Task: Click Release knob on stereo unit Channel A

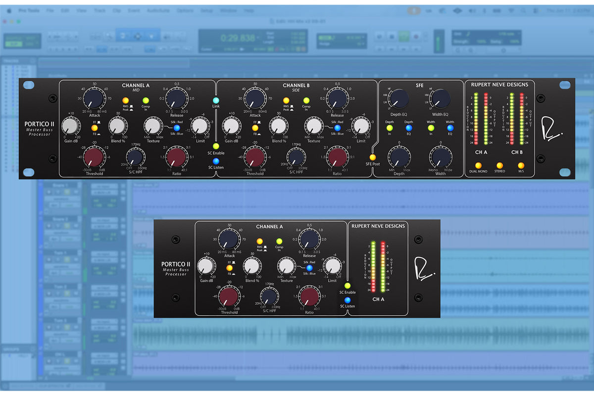Action: [x=177, y=99]
